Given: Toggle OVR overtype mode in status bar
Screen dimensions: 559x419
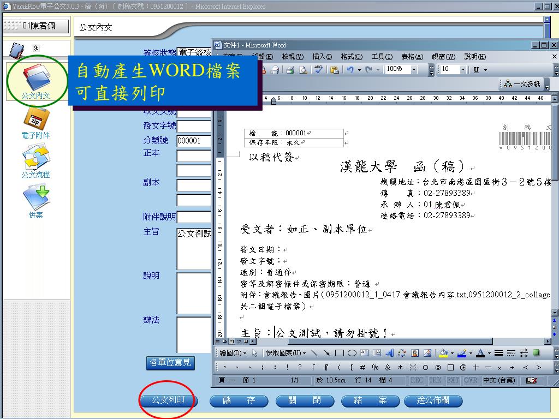Looking at the screenshot, I should tap(470, 380).
